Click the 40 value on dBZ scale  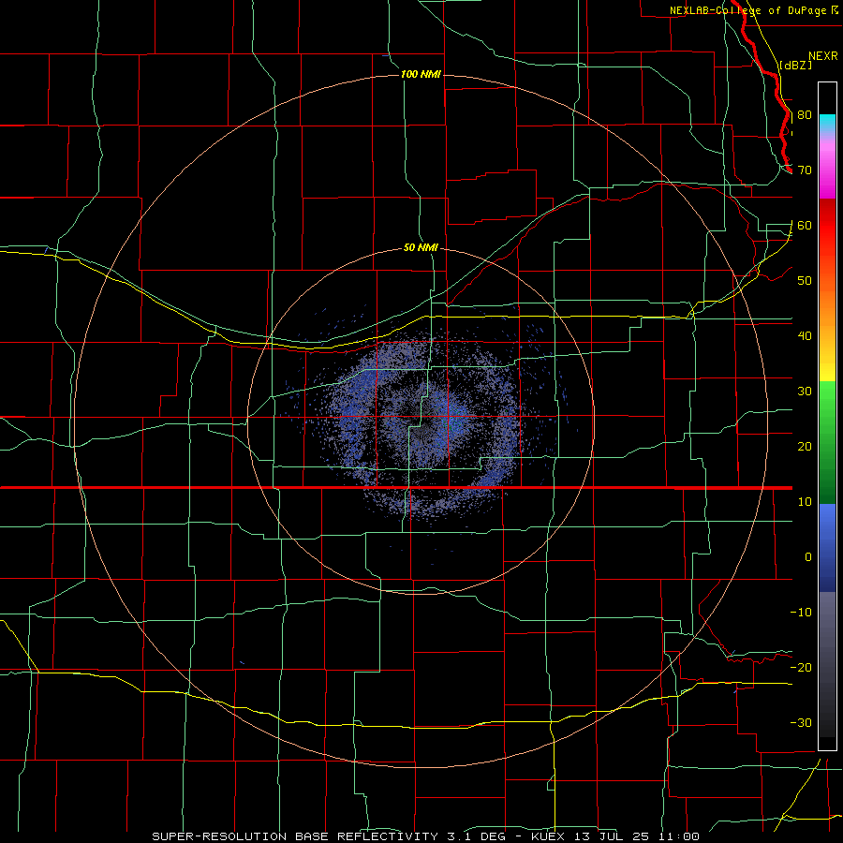point(805,336)
